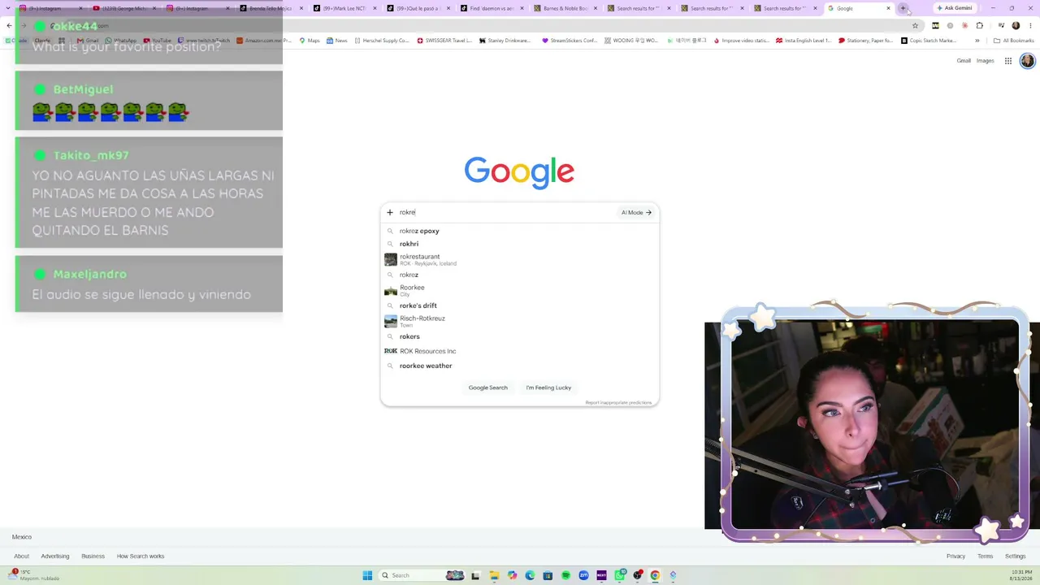
Task: Open the How Search works footer link
Action: pos(141,557)
